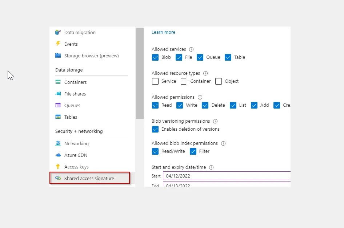Uncheck the Filter blob index permission

click(x=193, y=151)
